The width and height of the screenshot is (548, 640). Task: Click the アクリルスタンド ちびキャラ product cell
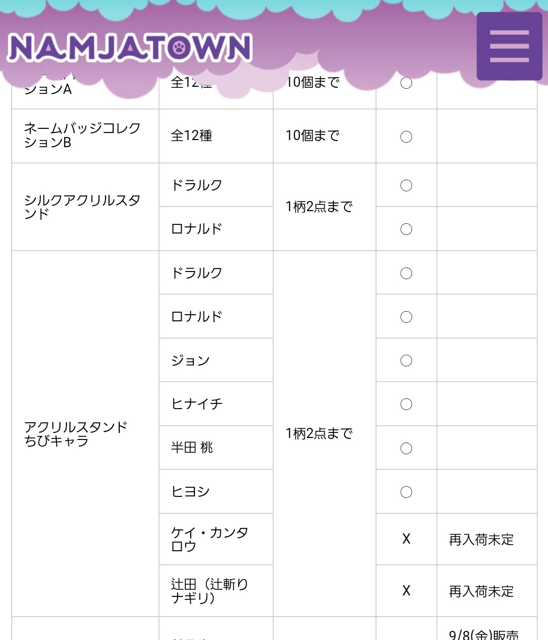(x=76, y=434)
